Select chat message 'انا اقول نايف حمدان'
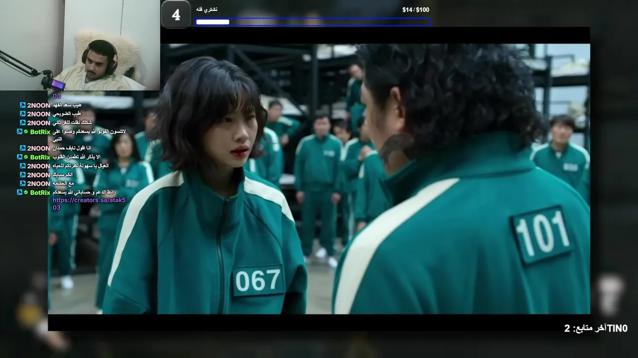This screenshot has height=358, width=638. [72, 148]
